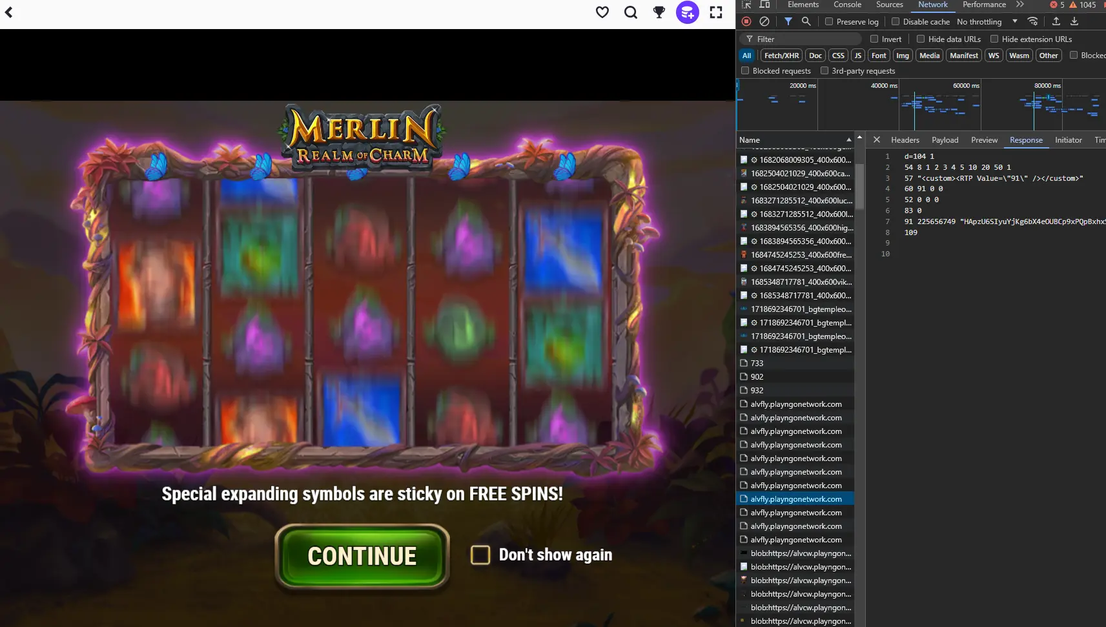Image resolution: width=1106 pixels, height=627 pixels.
Task: Click the green CONTINUE button
Action: coord(362,557)
